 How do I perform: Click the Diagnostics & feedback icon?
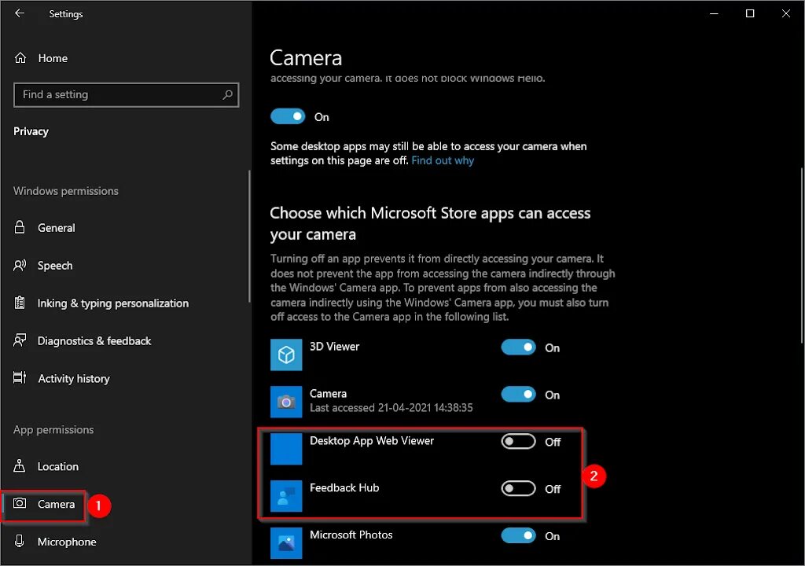20,340
